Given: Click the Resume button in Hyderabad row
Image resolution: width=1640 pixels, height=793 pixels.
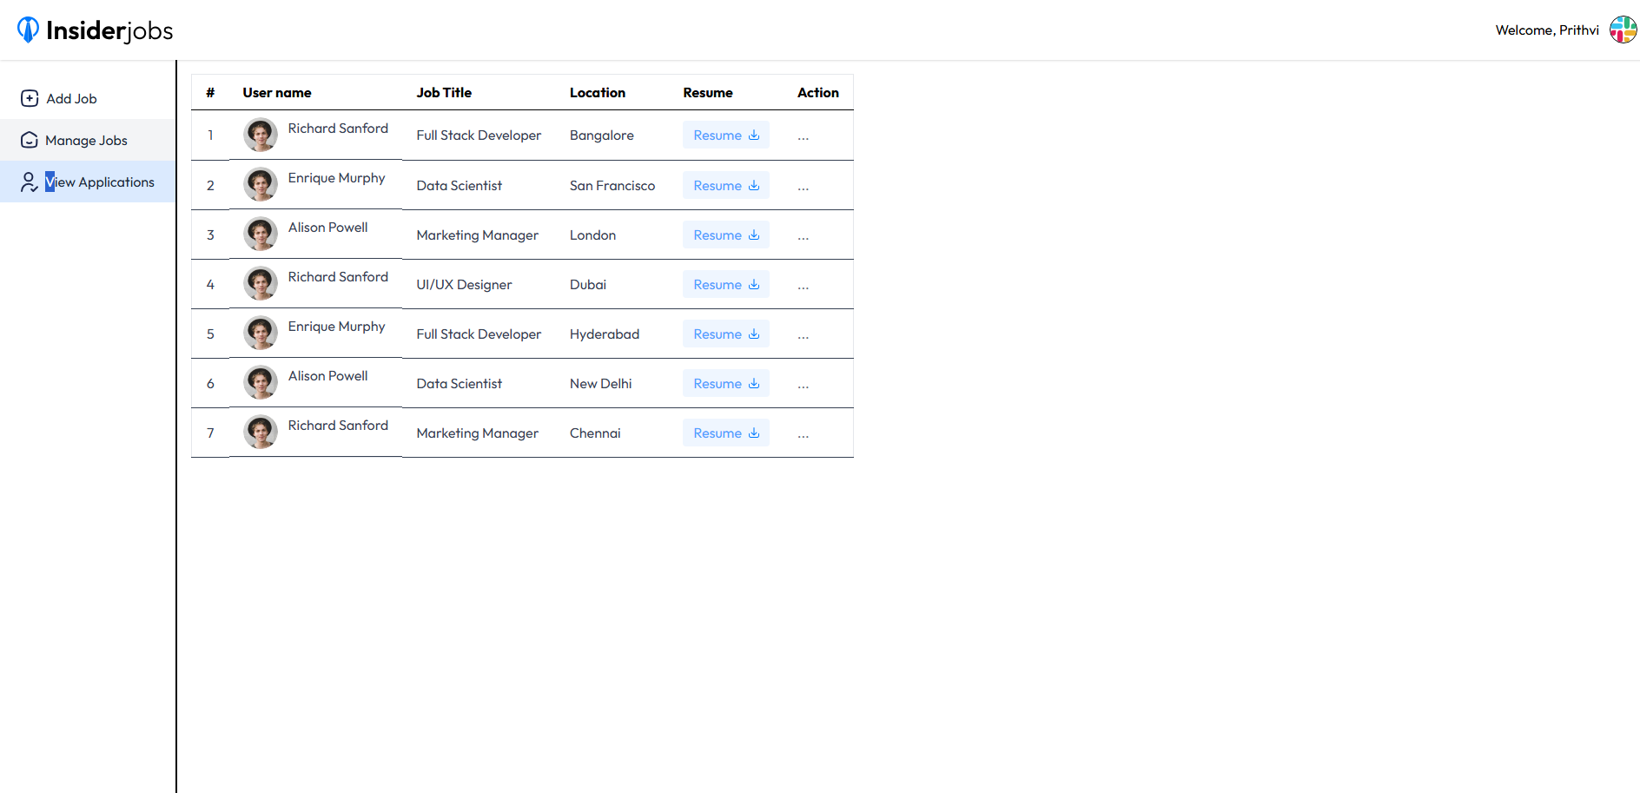Looking at the screenshot, I should click(725, 334).
